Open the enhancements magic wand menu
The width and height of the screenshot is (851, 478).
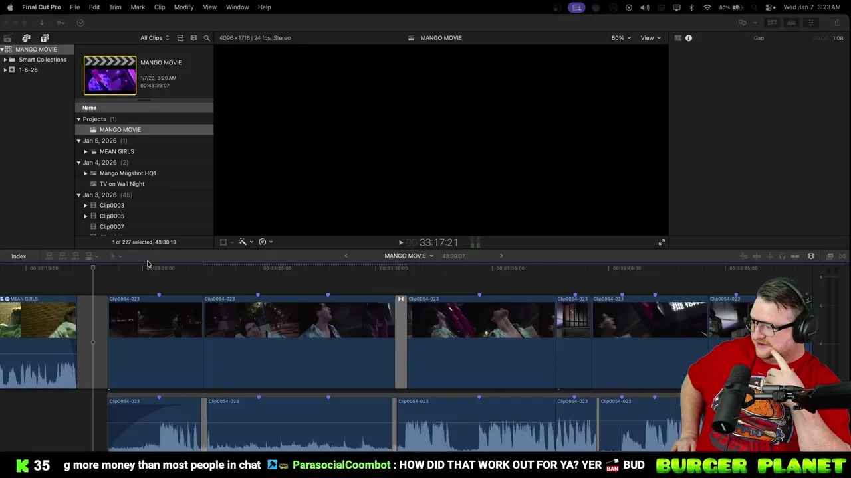point(245,242)
